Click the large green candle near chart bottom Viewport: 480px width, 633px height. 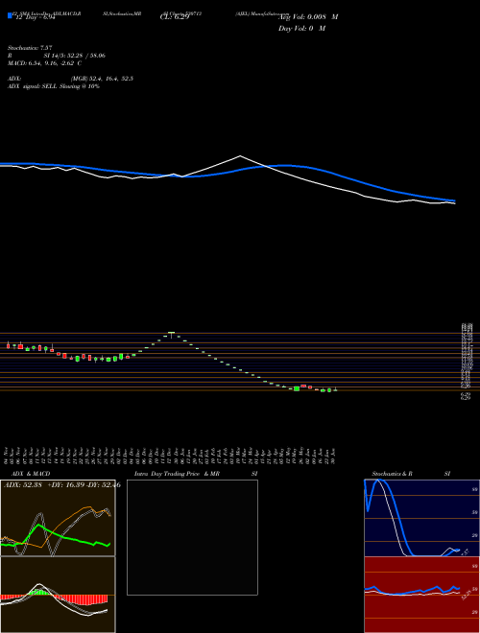coord(297,388)
